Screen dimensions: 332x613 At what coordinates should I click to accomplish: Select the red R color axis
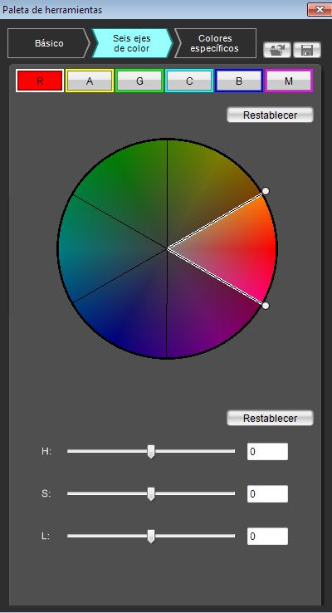click(x=40, y=81)
